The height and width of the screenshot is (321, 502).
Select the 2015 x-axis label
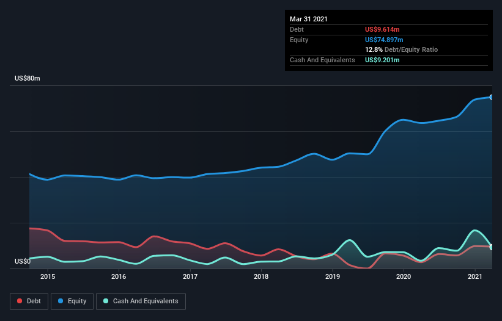(47, 276)
